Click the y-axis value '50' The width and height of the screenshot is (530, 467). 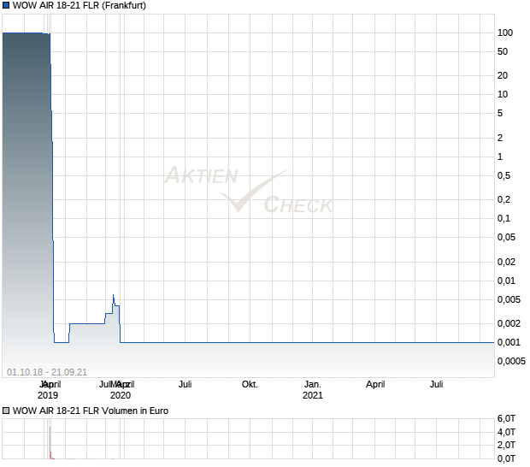tap(503, 51)
